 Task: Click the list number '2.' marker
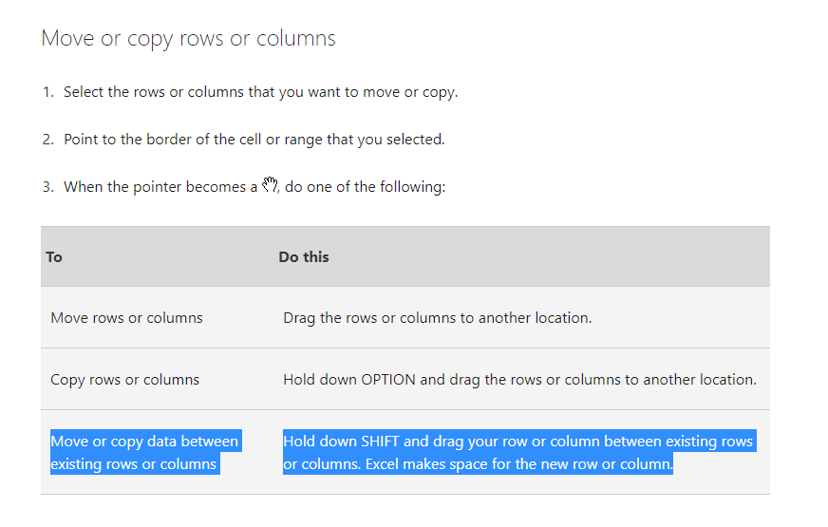(x=48, y=140)
